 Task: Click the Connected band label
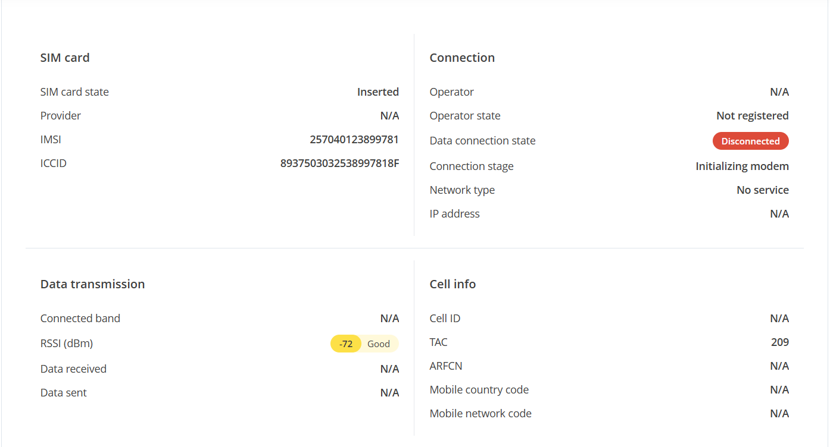point(80,319)
